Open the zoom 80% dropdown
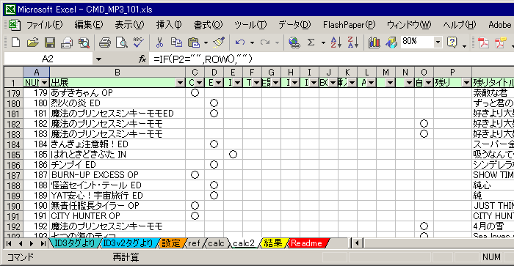Screen dimensions: 514x266 438,42
